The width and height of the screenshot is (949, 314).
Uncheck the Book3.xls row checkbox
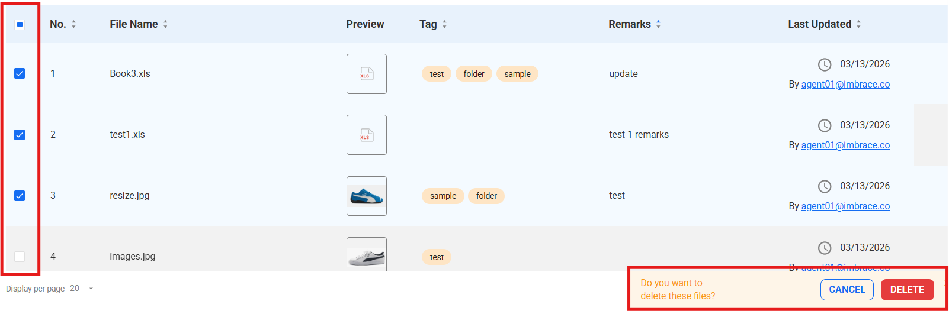tap(20, 73)
